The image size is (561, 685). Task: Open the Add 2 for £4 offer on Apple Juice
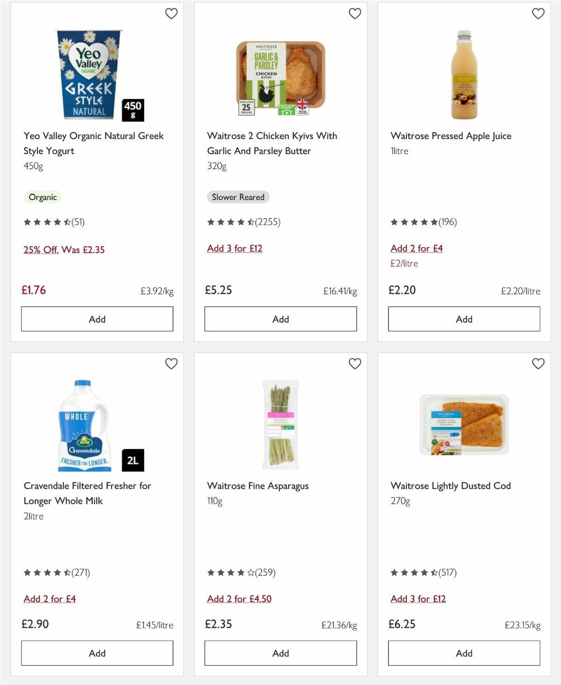(417, 248)
